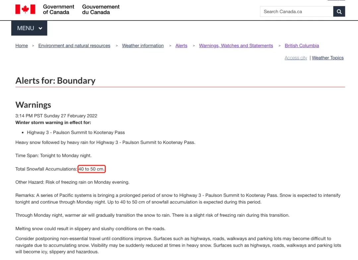The height and width of the screenshot is (260, 358).
Task: Click the Alerts for: Boundary heading
Action: point(55,81)
